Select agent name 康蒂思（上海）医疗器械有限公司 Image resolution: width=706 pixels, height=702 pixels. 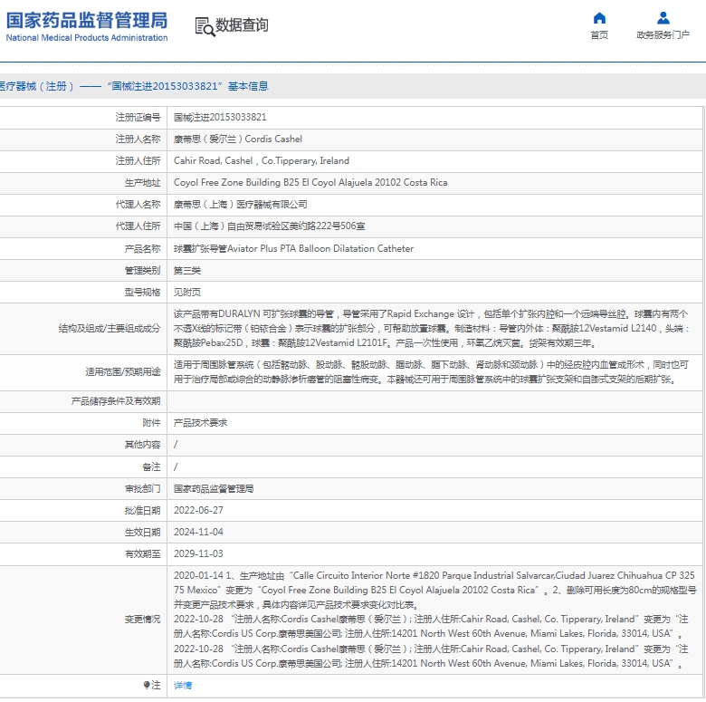[x=241, y=205]
